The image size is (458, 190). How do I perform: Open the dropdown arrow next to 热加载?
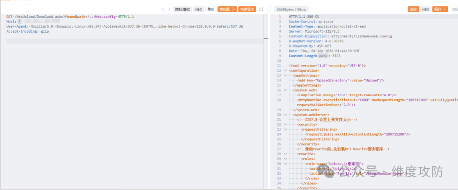click(235, 9)
